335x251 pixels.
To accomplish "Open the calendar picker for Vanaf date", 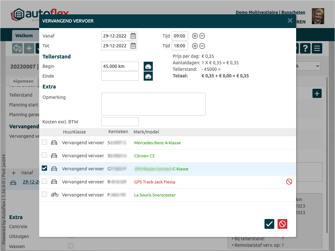I will [x=133, y=36].
